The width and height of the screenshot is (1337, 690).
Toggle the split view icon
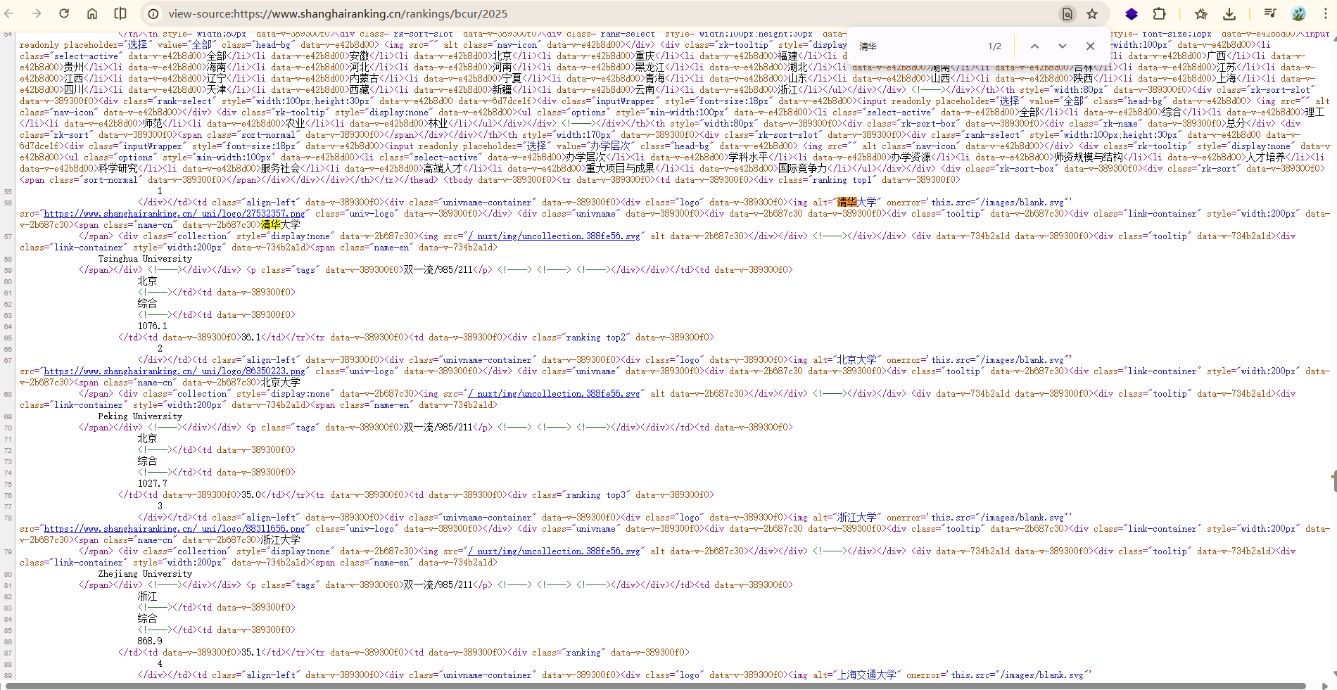click(120, 13)
